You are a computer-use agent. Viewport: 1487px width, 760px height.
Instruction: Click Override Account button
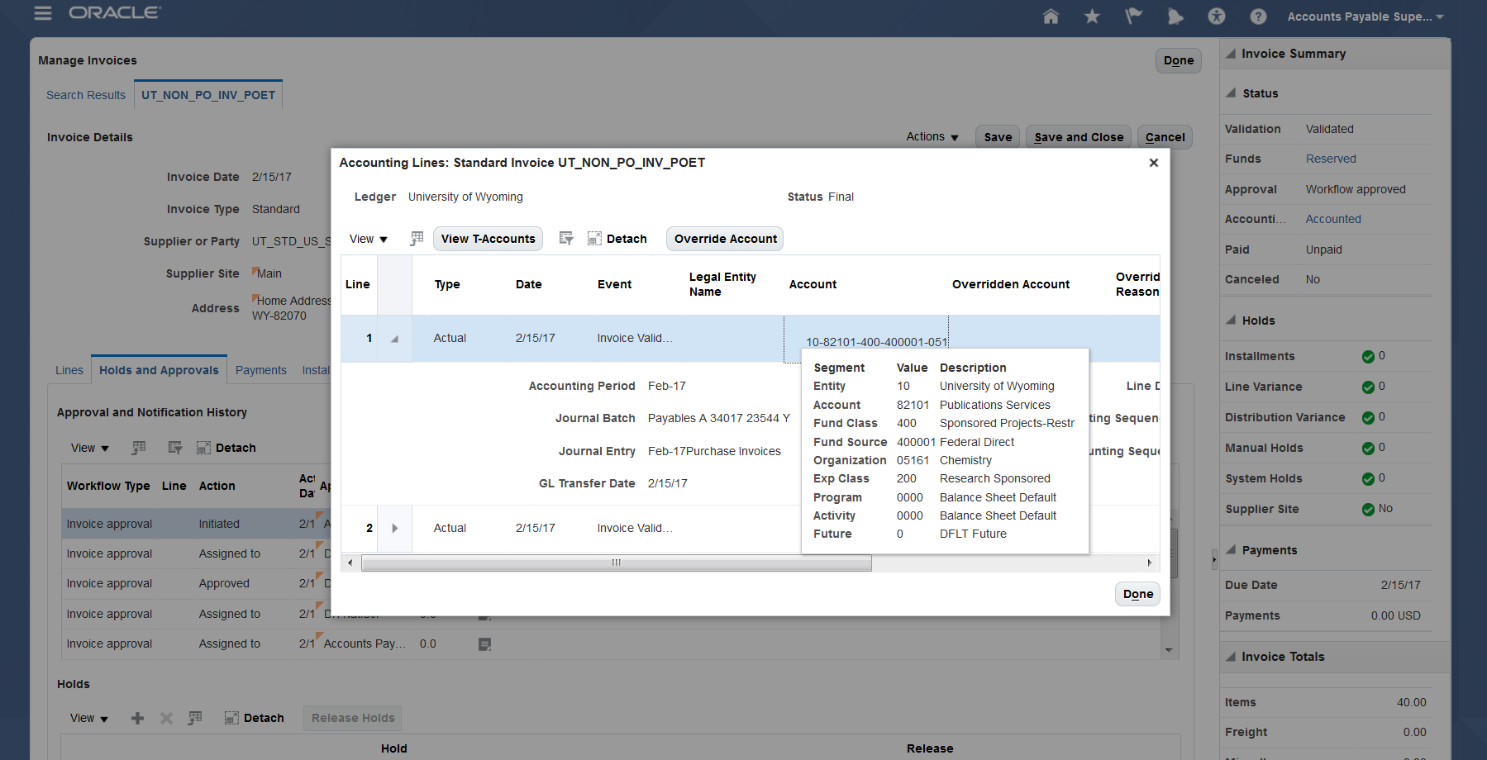point(725,239)
